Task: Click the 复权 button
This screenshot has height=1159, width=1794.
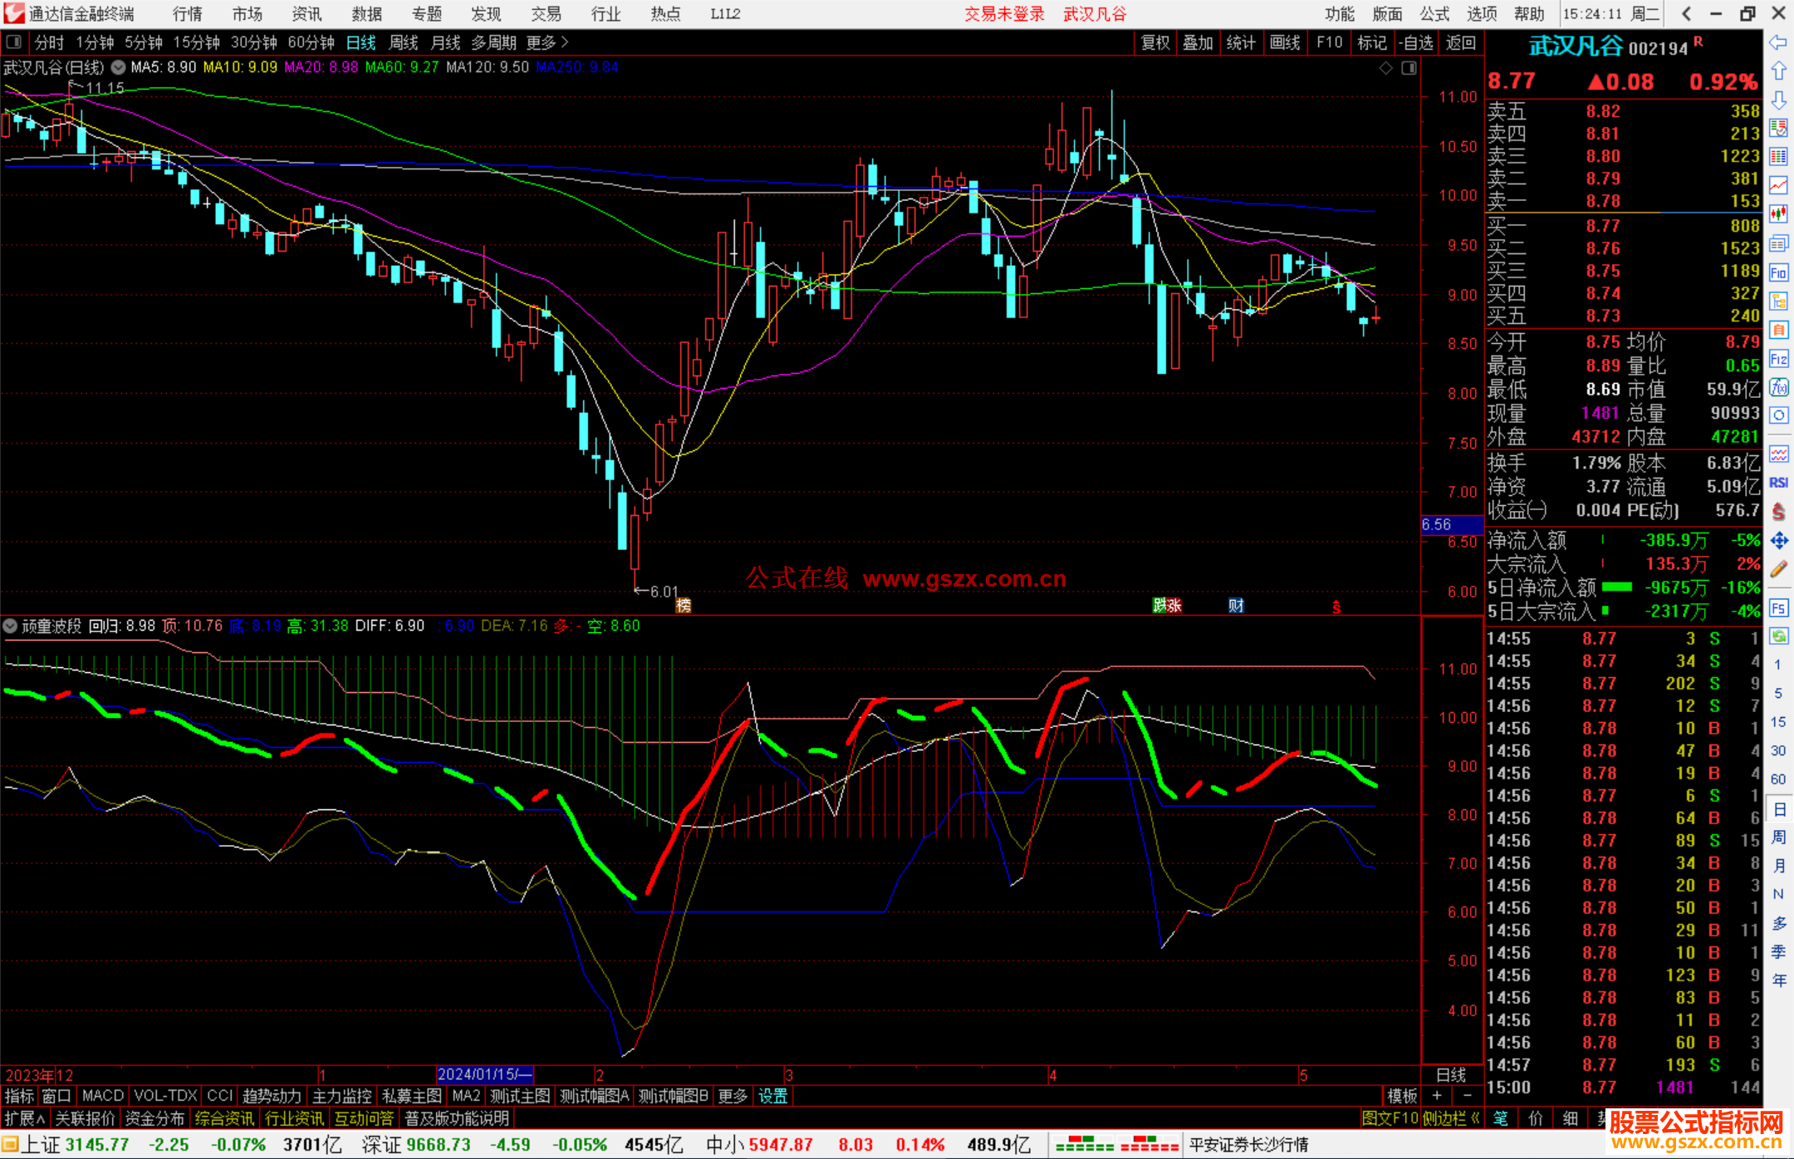Action: (x=1155, y=42)
